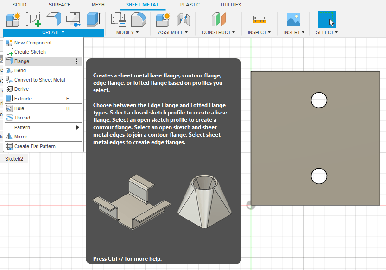Click the Joint icon above Assemble
This screenshot has height=270, width=386.
pos(184,19)
